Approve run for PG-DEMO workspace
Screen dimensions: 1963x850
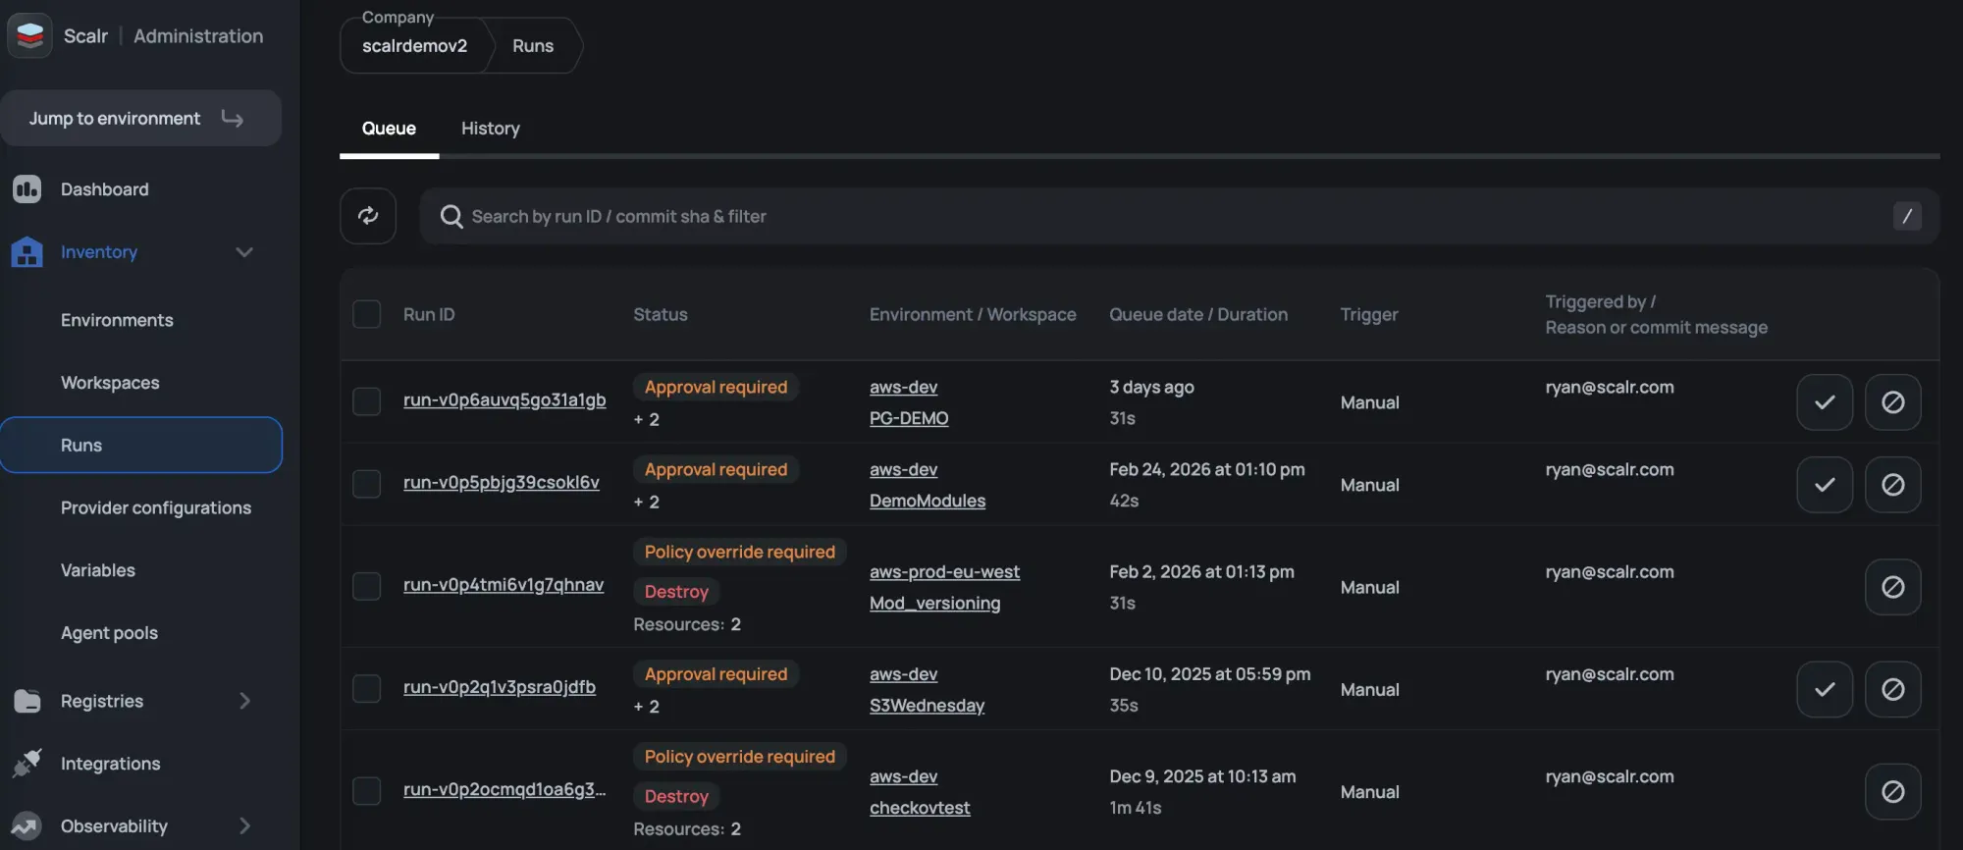coord(1824,402)
